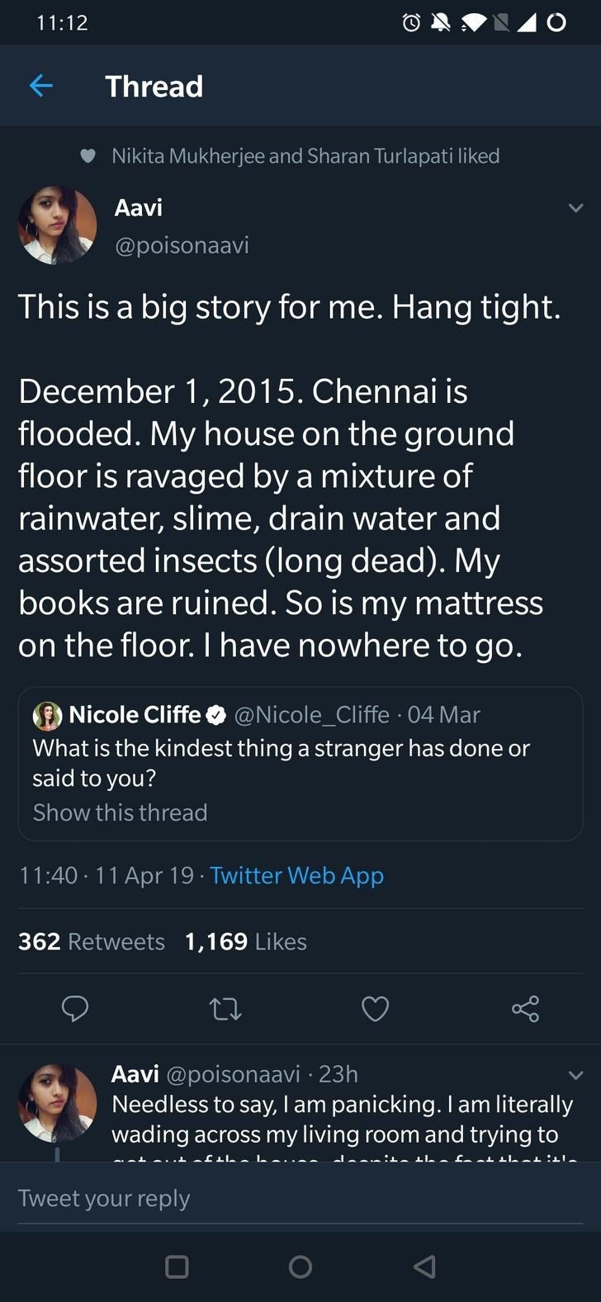
Task: Like the main tweet with heart icon
Action: click(x=376, y=1009)
